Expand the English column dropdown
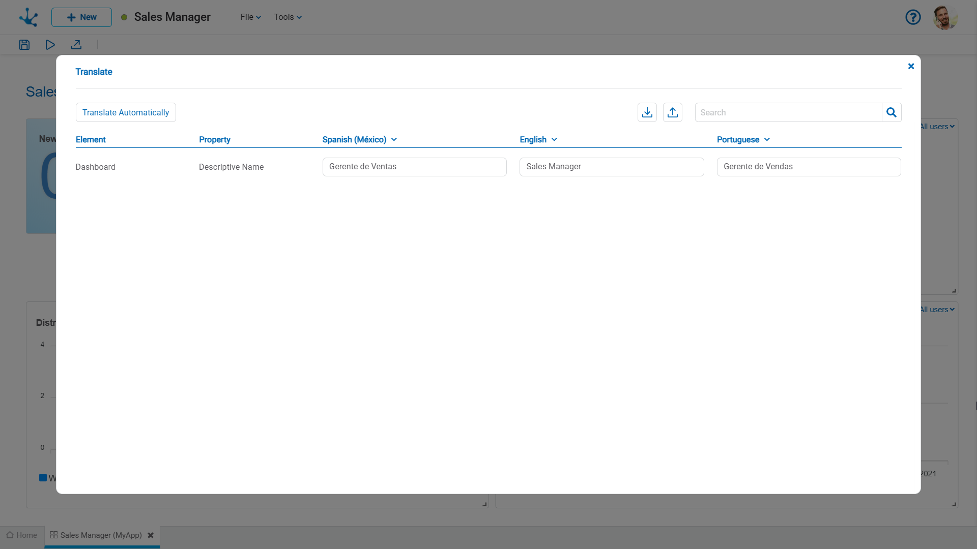The width and height of the screenshot is (977, 549). point(554,140)
